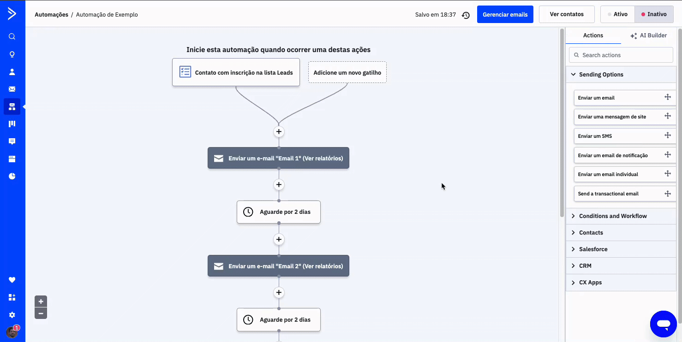Open the chat support bubble
682x342 pixels.
point(663,324)
